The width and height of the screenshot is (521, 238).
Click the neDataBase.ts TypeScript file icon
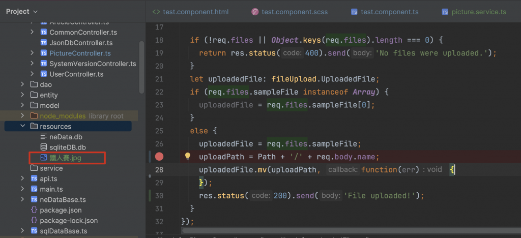[34, 199]
